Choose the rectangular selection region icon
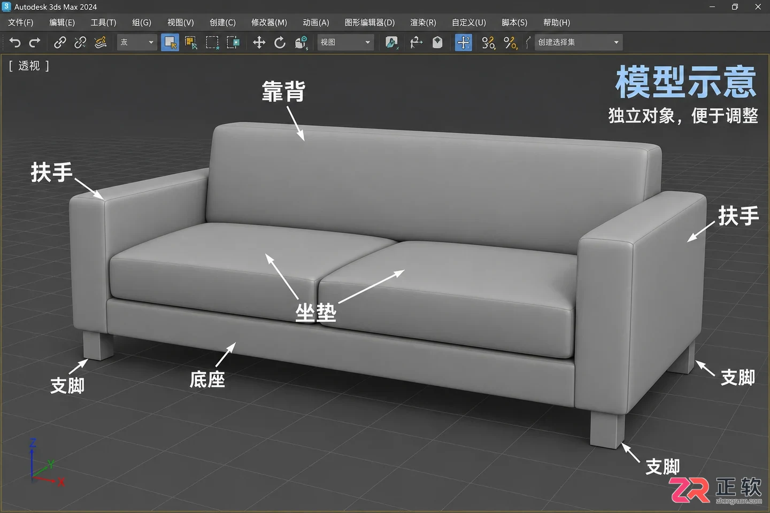 (x=212, y=43)
